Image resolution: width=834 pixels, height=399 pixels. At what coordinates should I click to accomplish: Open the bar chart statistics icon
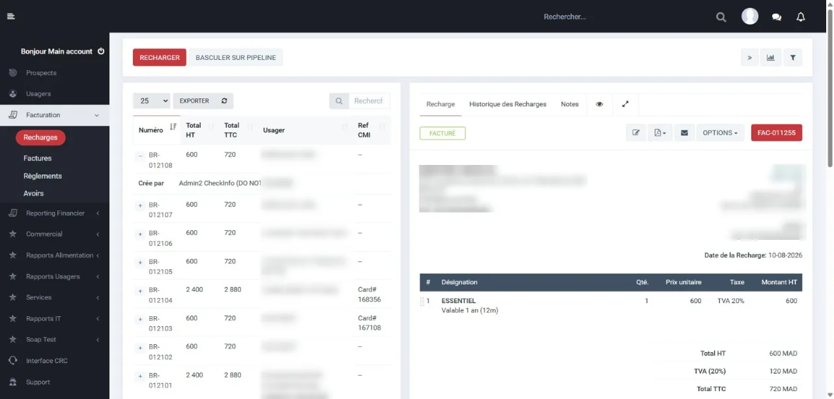(x=771, y=57)
